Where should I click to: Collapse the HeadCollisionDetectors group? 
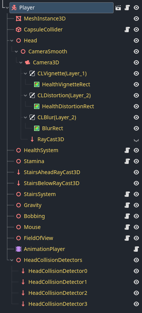tap(12, 260)
